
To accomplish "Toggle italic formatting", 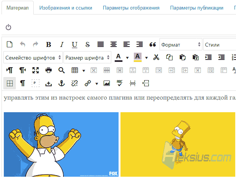I will [62, 44].
